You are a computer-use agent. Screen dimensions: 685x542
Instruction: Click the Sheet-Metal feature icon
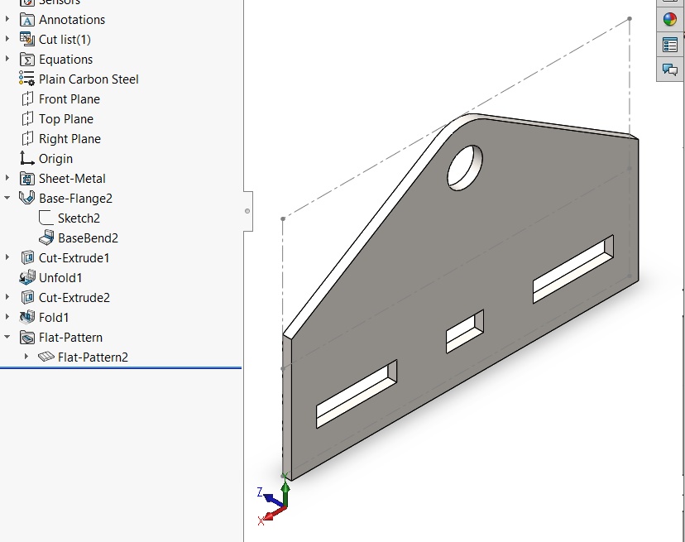point(27,179)
